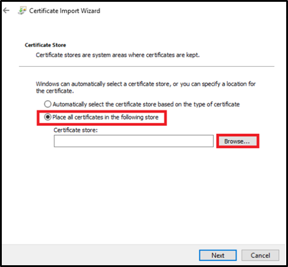288x267 pixels.
Task: Click the gray footer bar beside Next
Action: [x=100, y=255]
